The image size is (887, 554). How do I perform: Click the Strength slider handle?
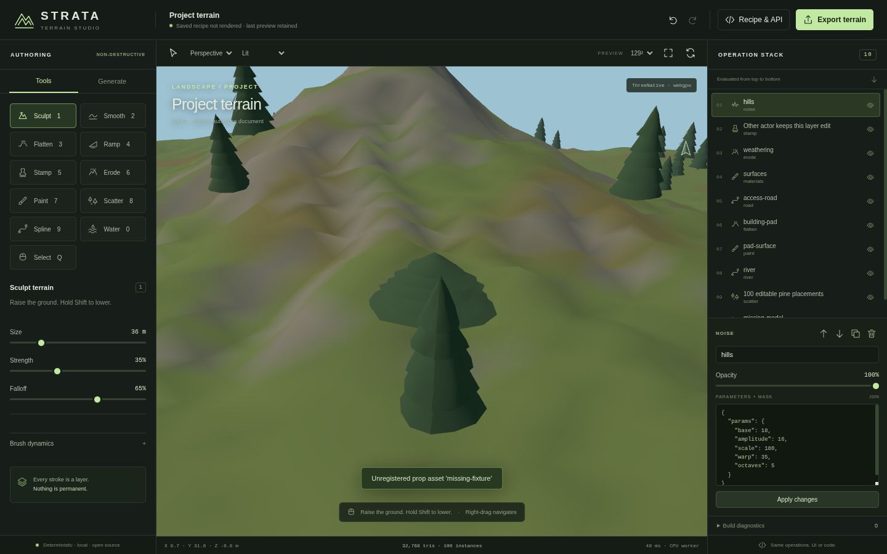point(57,371)
